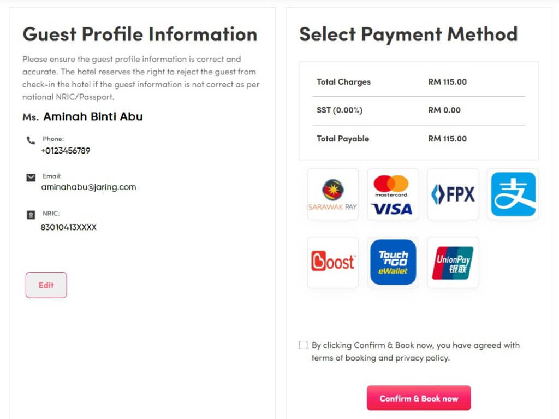
Task: Click the Total Payable RM 115.00 row
Action: pyautogui.click(x=419, y=139)
